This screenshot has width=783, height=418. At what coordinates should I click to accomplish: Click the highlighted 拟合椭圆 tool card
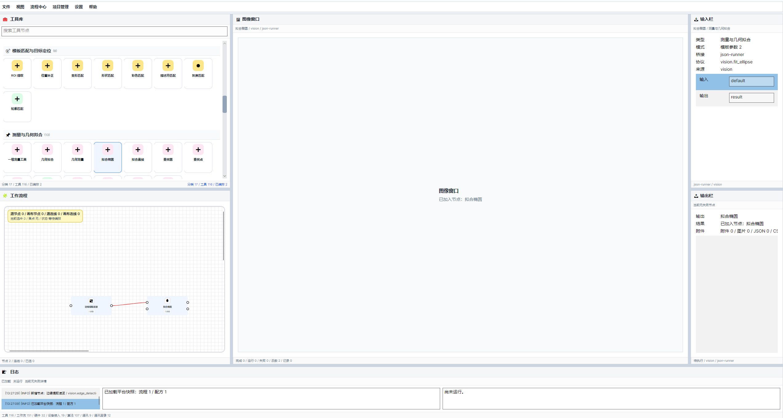coord(108,157)
